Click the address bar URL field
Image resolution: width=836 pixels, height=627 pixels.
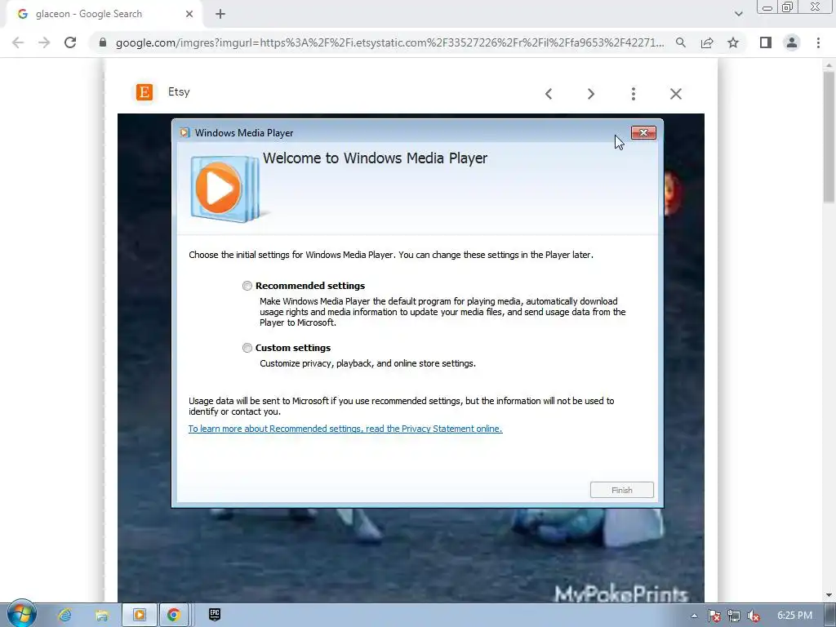pos(389,42)
